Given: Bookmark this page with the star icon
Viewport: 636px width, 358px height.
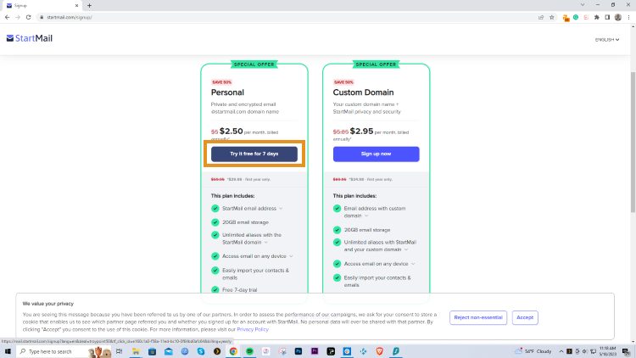Looking at the screenshot, I should [552, 17].
